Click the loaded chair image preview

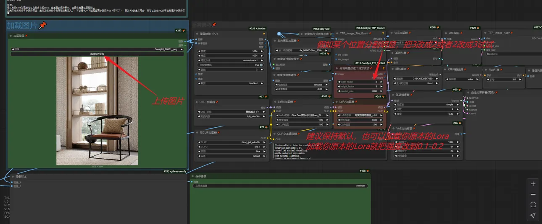click(x=97, y=111)
